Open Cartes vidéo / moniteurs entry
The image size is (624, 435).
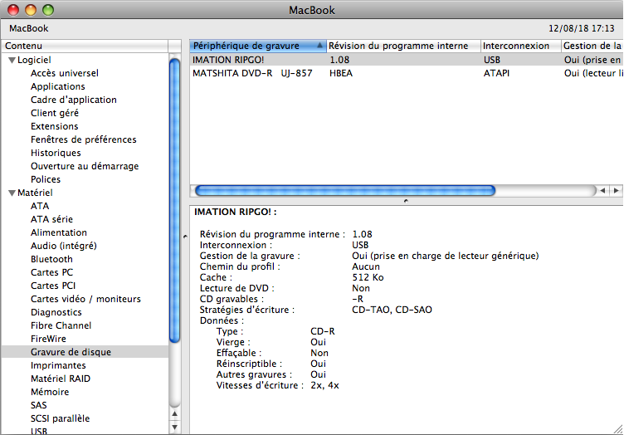[85, 299]
